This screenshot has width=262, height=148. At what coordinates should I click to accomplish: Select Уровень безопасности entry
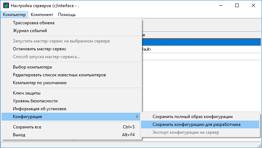pos(35,101)
